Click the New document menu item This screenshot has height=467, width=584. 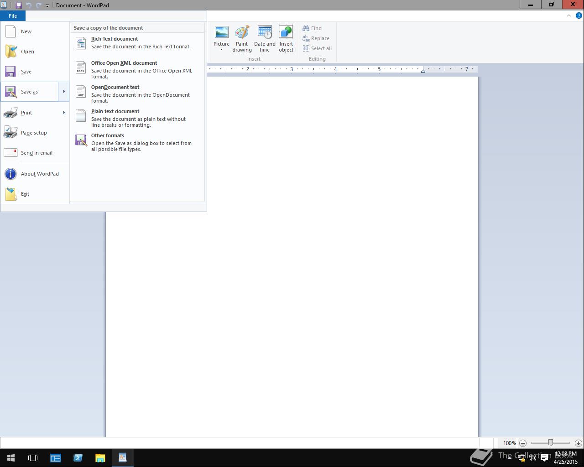[x=35, y=31]
